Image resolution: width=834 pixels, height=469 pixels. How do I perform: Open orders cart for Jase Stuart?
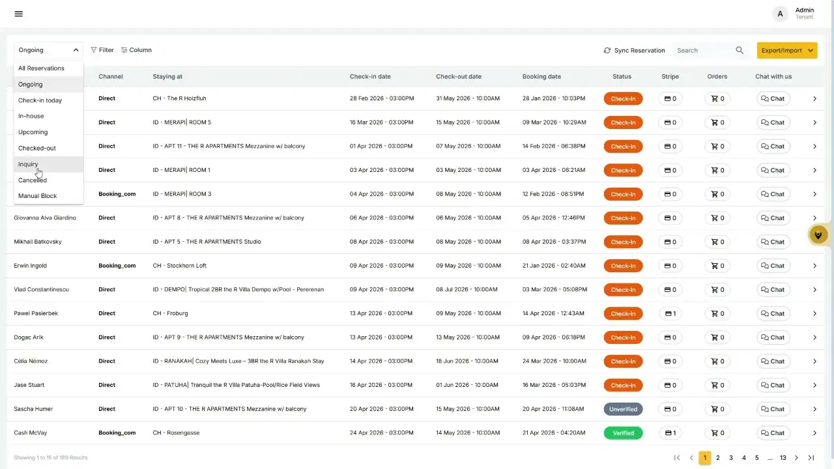point(717,385)
